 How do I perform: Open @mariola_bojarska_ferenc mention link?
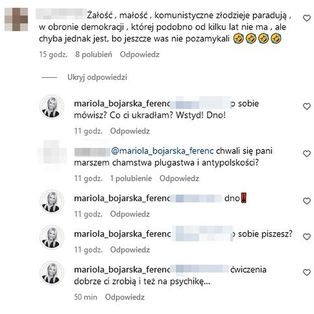click(162, 151)
